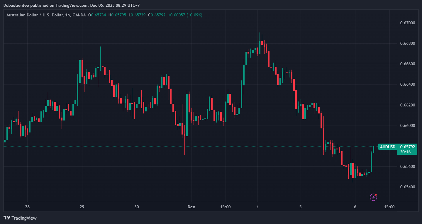The width and height of the screenshot is (422, 224).
Task: Click the 0.67000 price axis label
Action: (x=408, y=23)
